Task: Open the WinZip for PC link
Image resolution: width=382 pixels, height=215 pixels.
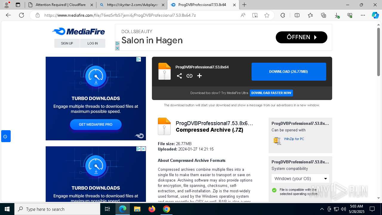Action: click(294, 139)
